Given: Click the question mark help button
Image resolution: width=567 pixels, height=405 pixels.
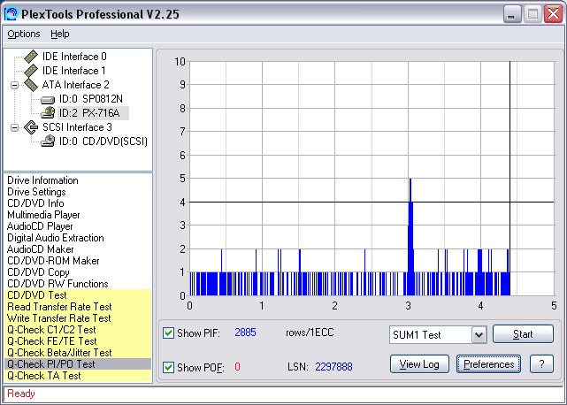Looking at the screenshot, I should pyautogui.click(x=541, y=364).
